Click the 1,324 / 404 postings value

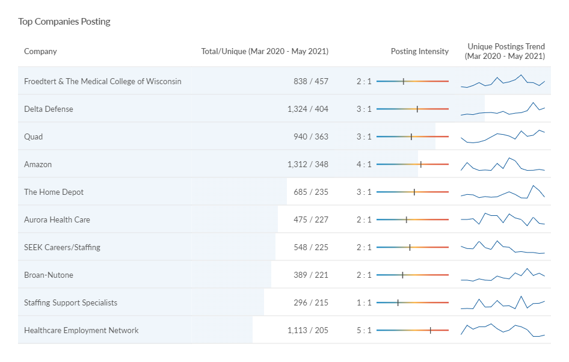point(308,109)
